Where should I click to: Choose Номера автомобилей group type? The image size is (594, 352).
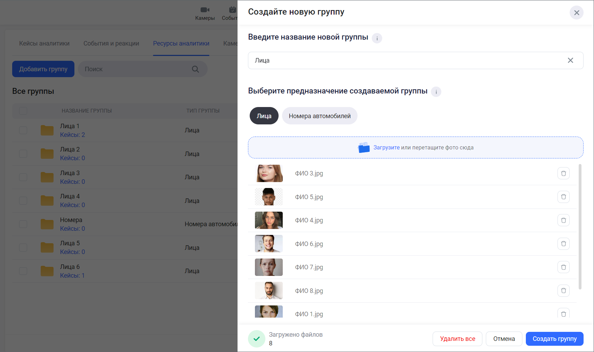click(320, 116)
